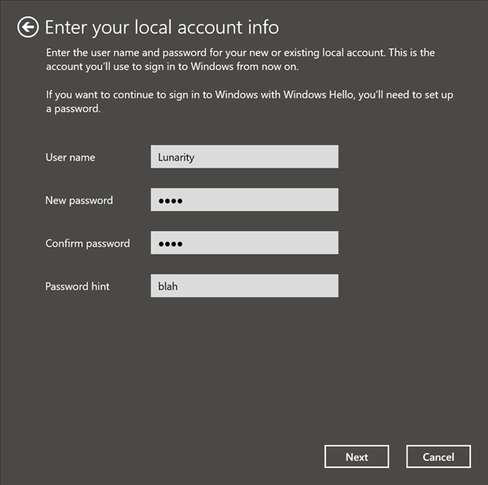Click the 'New password' label
This screenshot has height=485, width=488.
[x=79, y=200]
